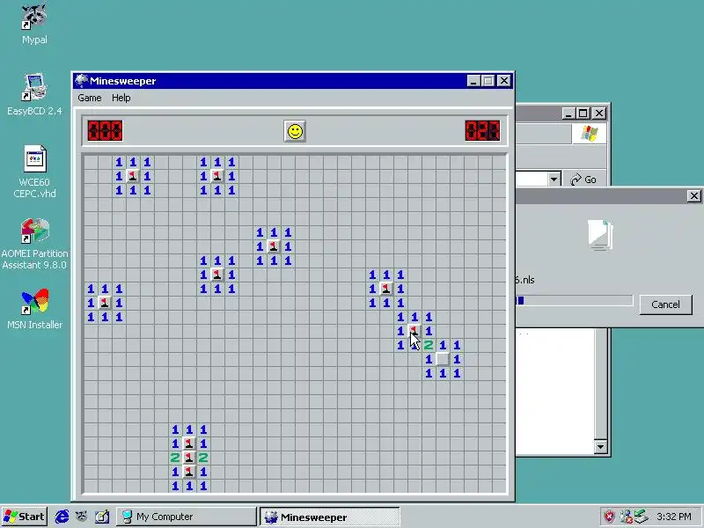Click the taskbar clock showing 3:32 PM

click(673, 517)
